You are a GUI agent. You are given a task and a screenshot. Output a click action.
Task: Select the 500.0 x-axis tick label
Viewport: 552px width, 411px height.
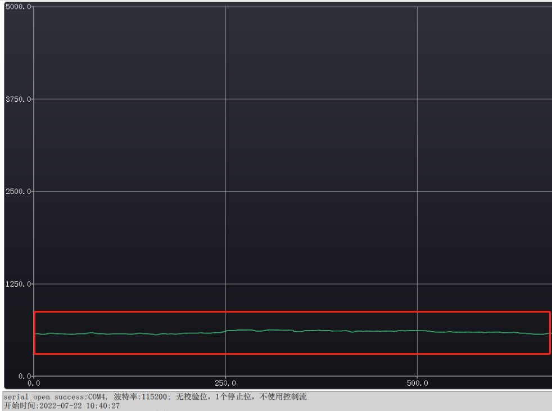[417, 383]
